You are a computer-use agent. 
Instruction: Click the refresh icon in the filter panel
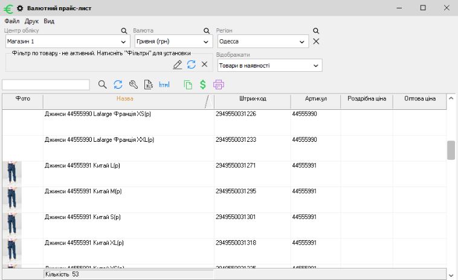pos(191,65)
